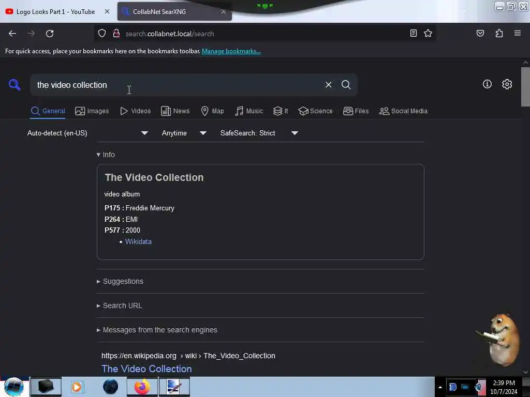Click the 'video album' description text
Viewport: 530px width, 397px height.
point(122,194)
